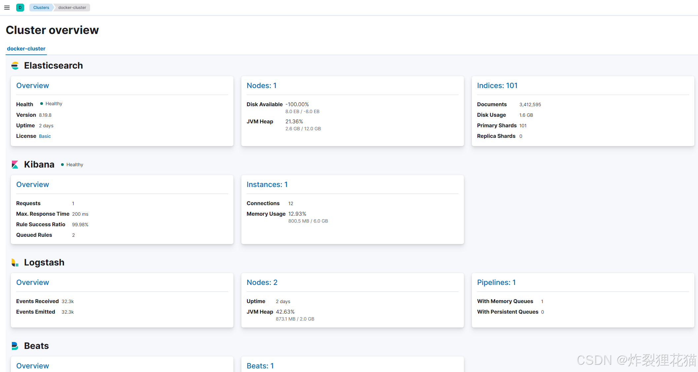
Task: Open the Kibana Instances: 1 link
Action: 267,185
